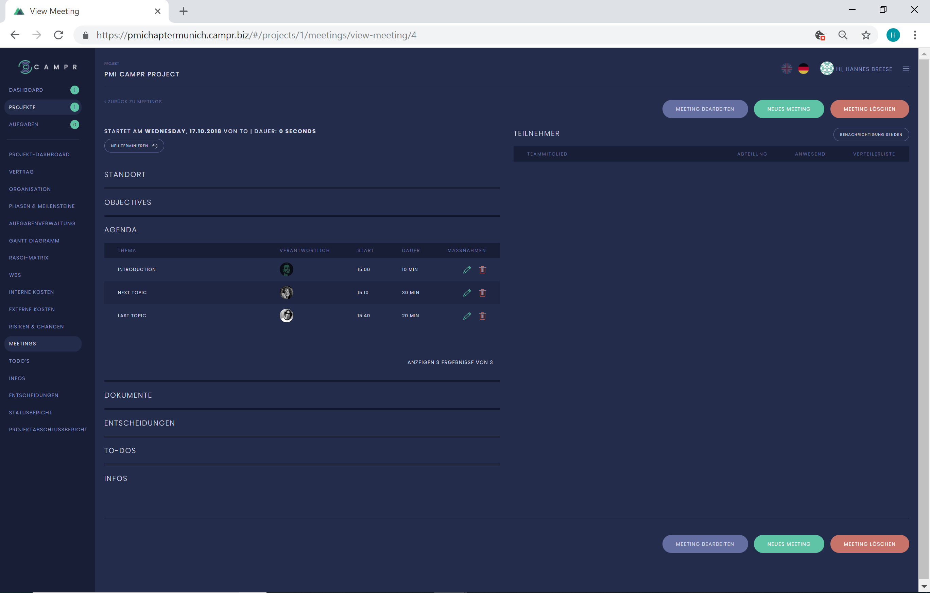
Task: Click the Thema column header
Action: pos(127,250)
